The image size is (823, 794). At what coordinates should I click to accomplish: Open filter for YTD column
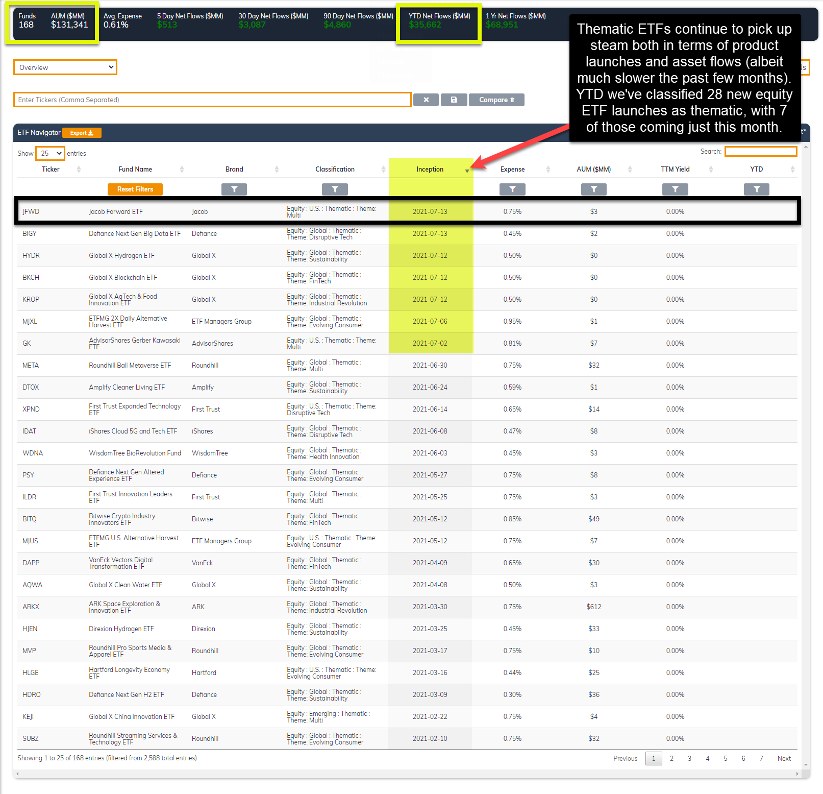tap(757, 189)
